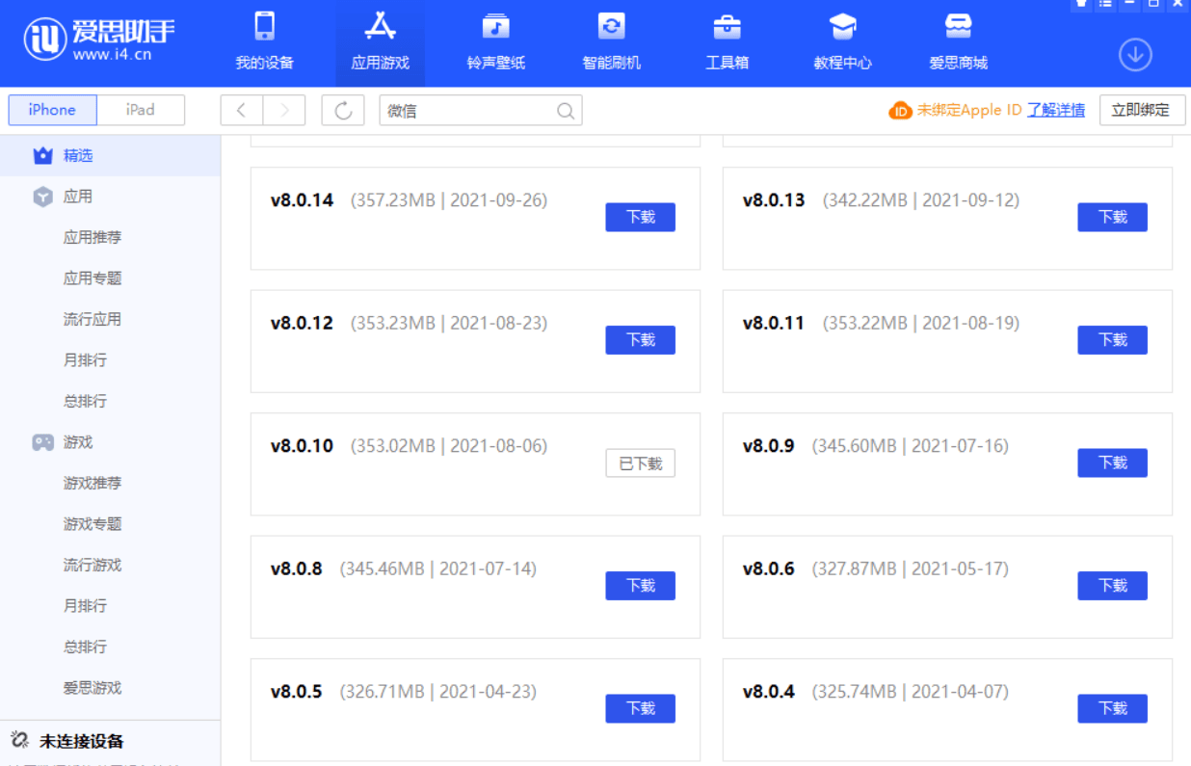This screenshot has height=766, width=1191.
Task: Go to 智能刷机
Action: click(x=611, y=42)
